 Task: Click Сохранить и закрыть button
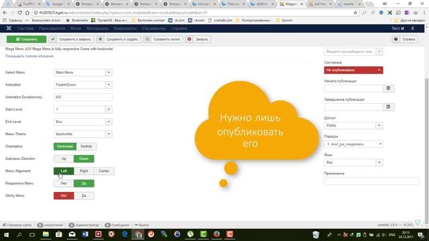pyautogui.click(x=72, y=39)
